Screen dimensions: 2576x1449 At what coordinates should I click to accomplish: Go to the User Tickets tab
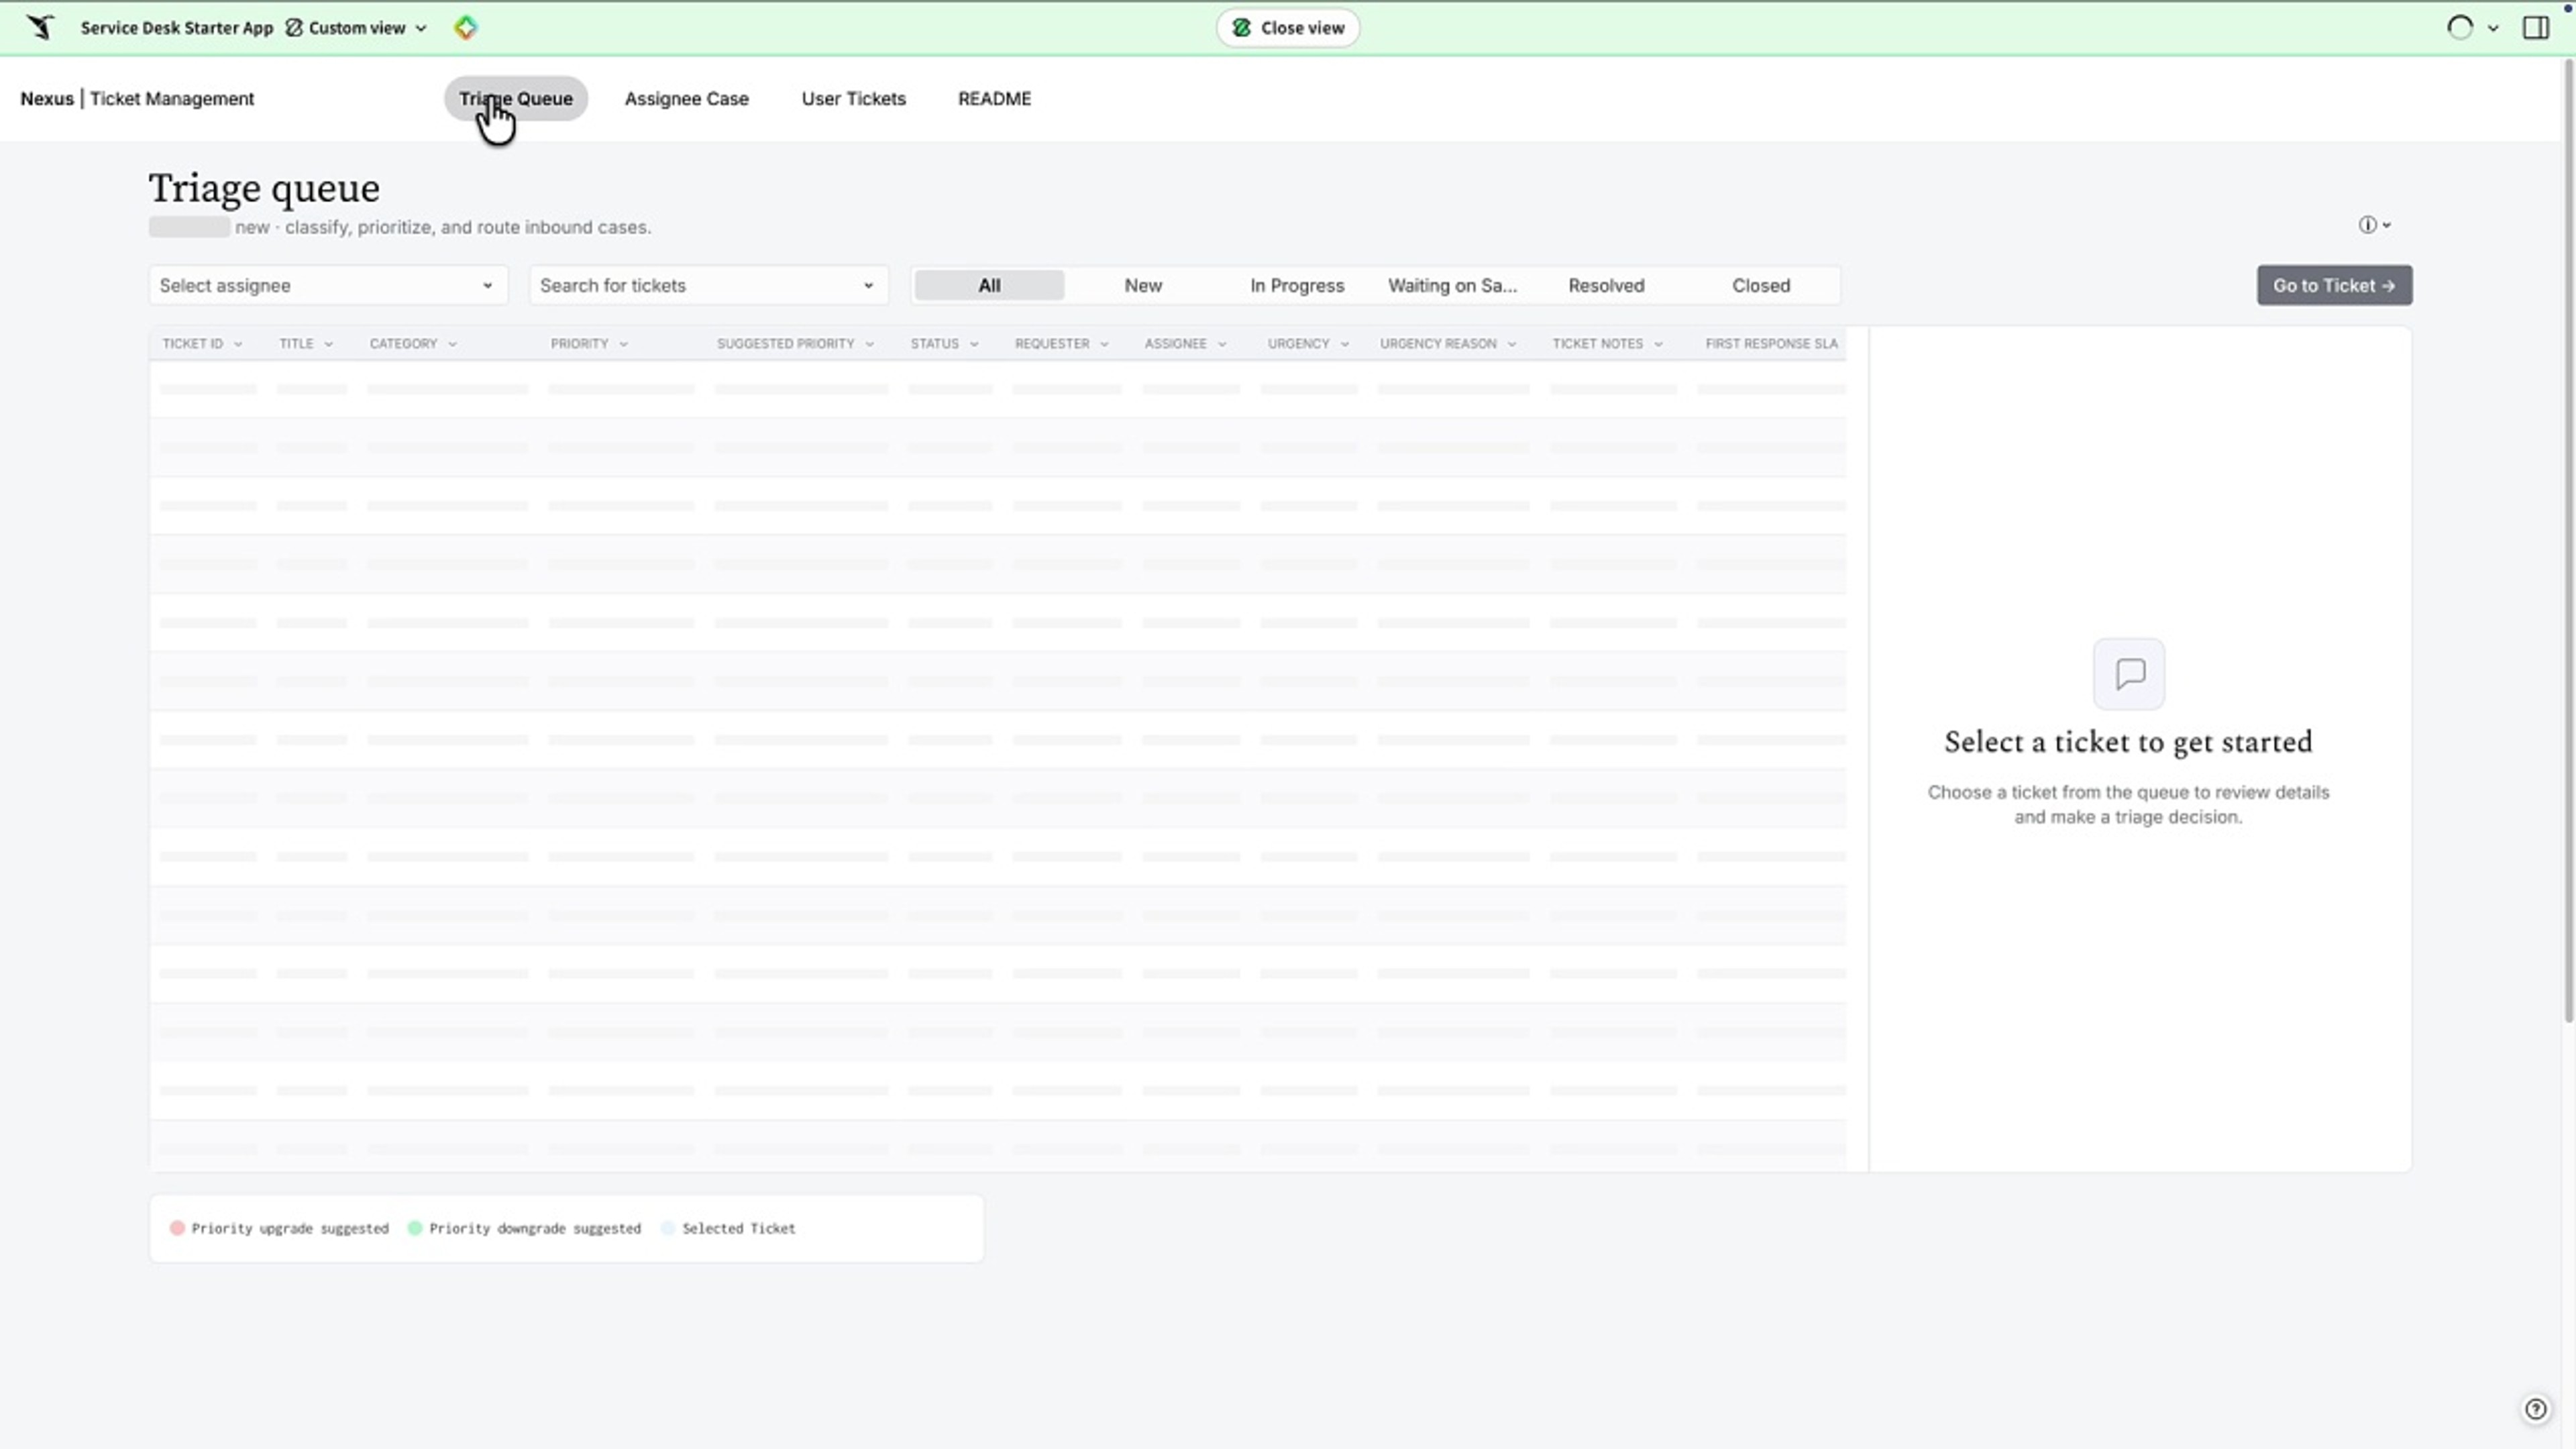click(x=853, y=98)
